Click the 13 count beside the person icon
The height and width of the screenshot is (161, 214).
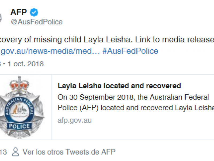coord(3,152)
